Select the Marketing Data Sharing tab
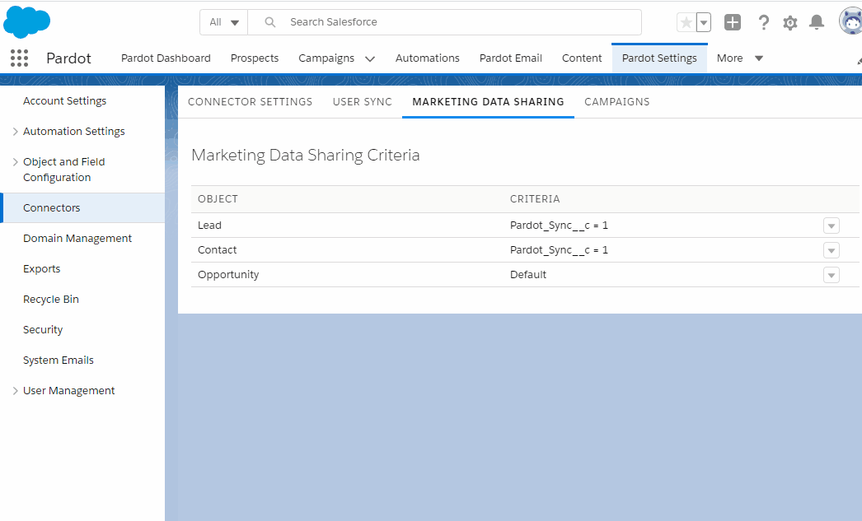The width and height of the screenshot is (862, 521). (488, 102)
